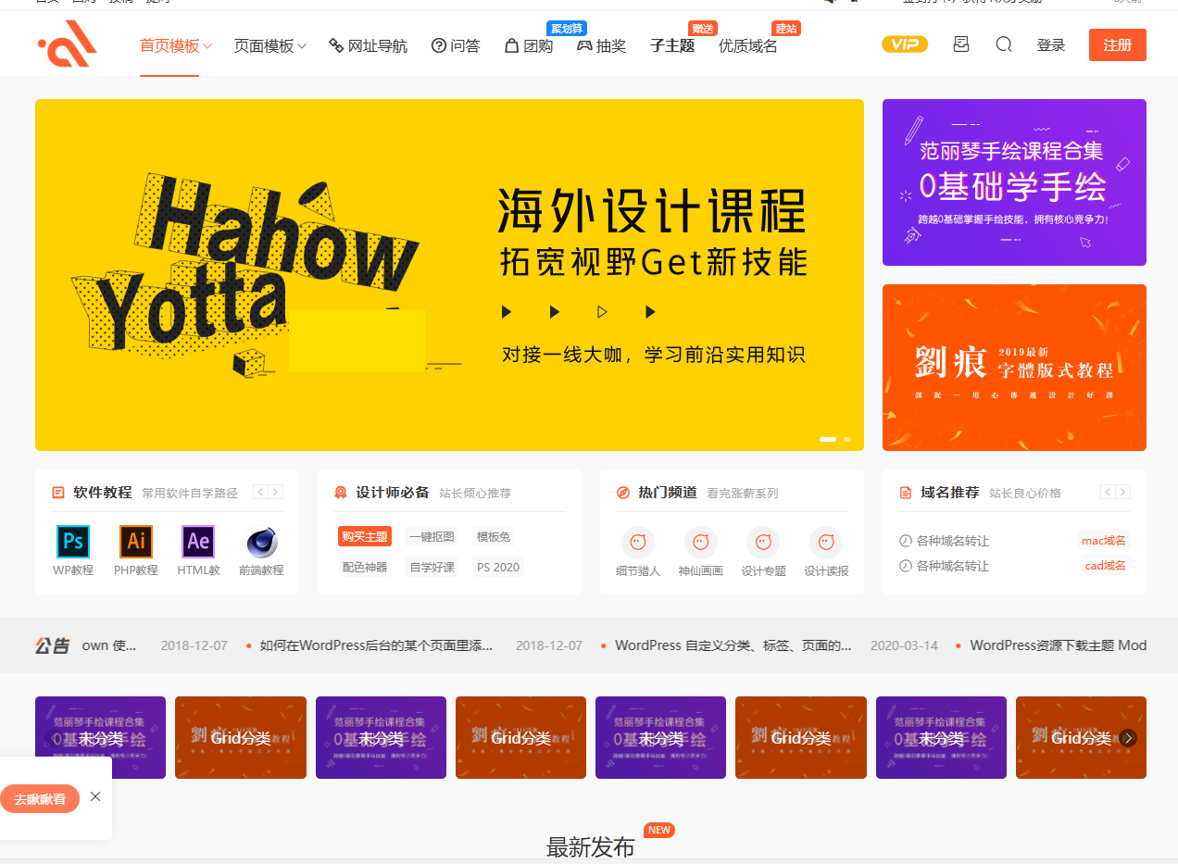The width and height of the screenshot is (1178, 864).
Task: Click the orange 注册 button
Action: click(x=1118, y=45)
